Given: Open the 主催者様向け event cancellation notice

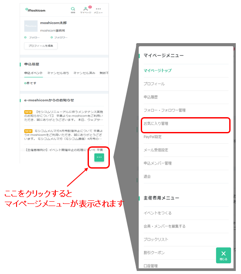Looking at the screenshot, I should (x=64, y=150).
